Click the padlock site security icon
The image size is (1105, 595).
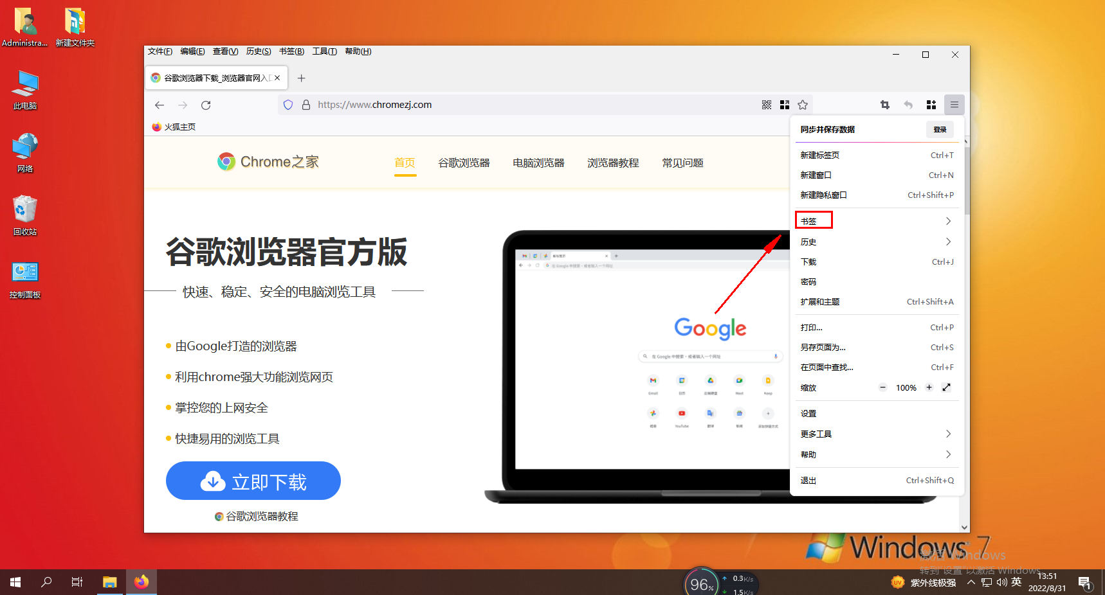[x=306, y=105]
